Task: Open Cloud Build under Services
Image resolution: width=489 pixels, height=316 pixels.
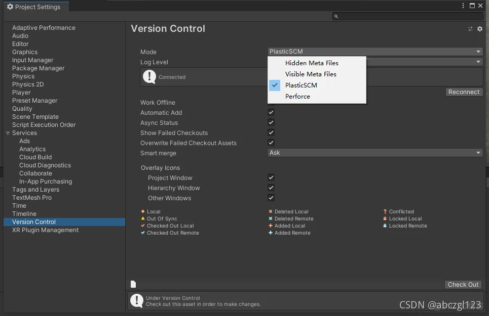Action: (x=35, y=157)
